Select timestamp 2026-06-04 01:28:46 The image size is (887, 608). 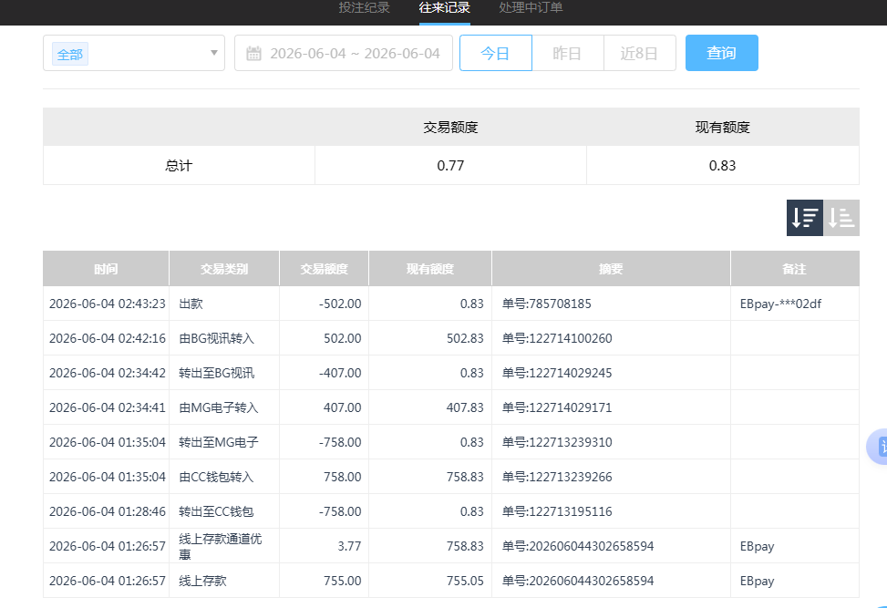pos(108,511)
